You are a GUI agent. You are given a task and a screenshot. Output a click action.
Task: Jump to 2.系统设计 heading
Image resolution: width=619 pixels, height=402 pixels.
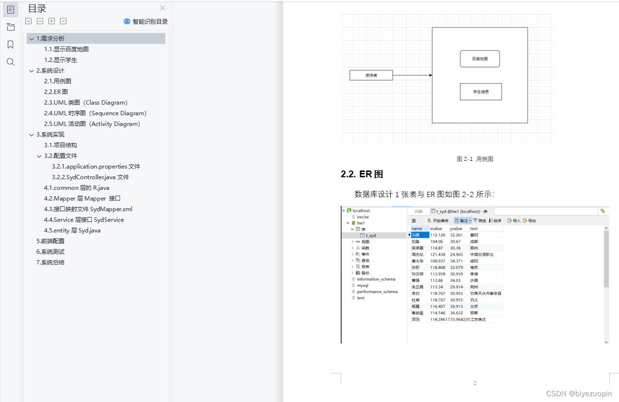[50, 71]
